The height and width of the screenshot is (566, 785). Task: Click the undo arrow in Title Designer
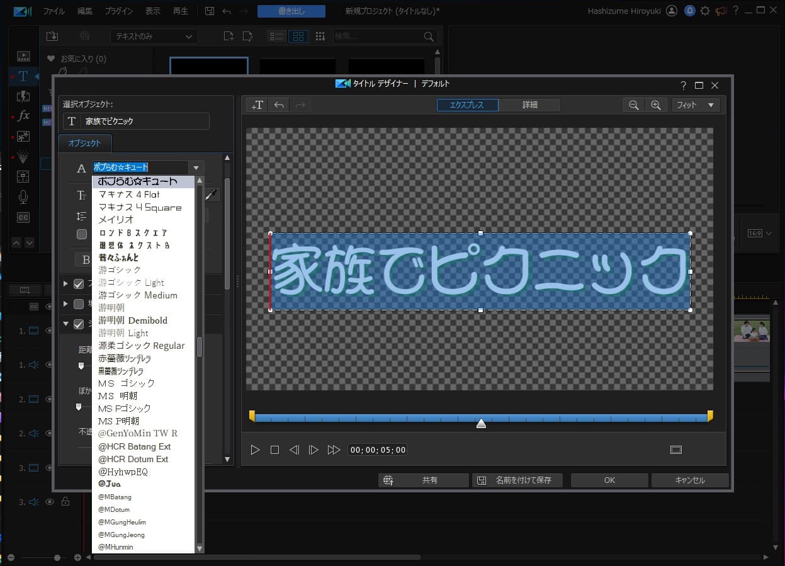[x=278, y=105]
